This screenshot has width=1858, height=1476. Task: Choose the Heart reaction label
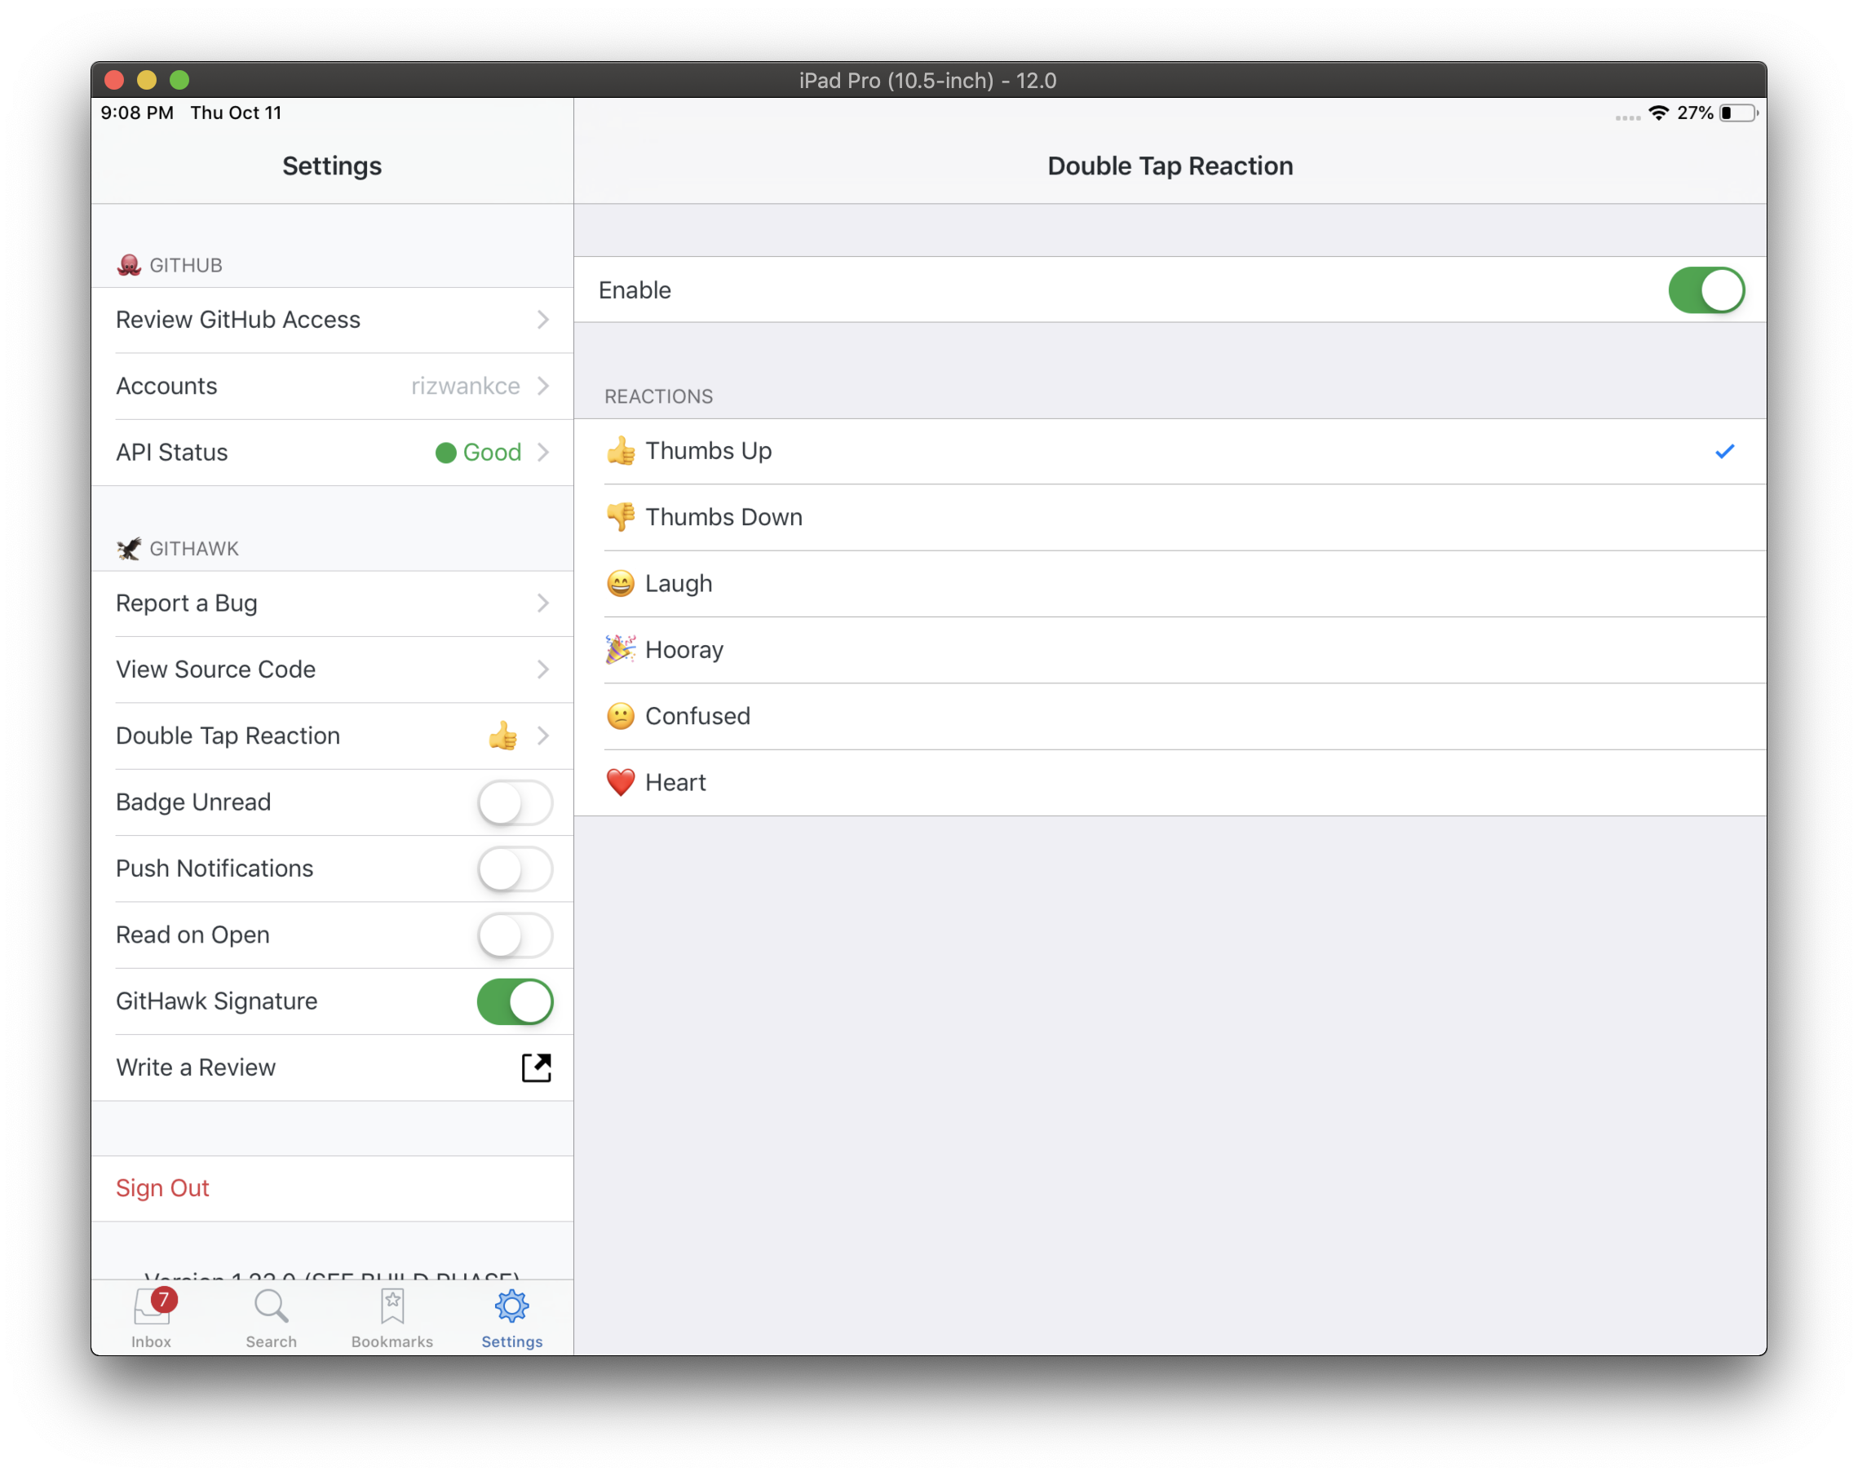[675, 782]
